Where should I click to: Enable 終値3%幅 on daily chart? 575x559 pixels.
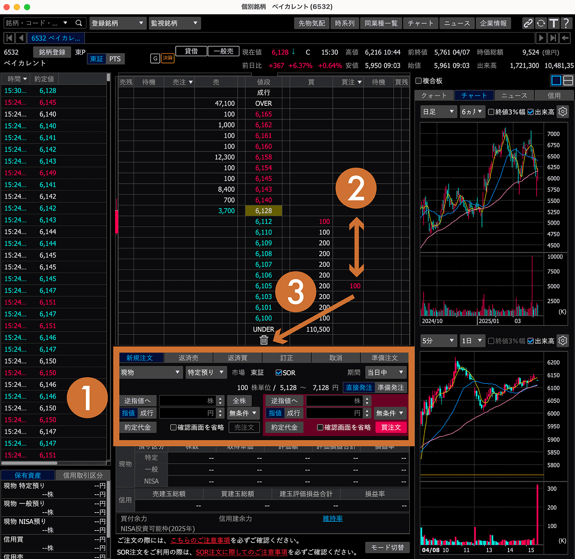click(491, 112)
